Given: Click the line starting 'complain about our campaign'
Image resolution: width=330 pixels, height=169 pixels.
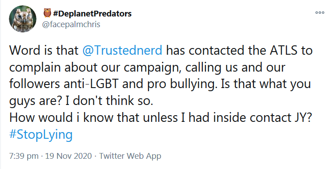Looking at the screenshot, I should [x=147, y=67].
